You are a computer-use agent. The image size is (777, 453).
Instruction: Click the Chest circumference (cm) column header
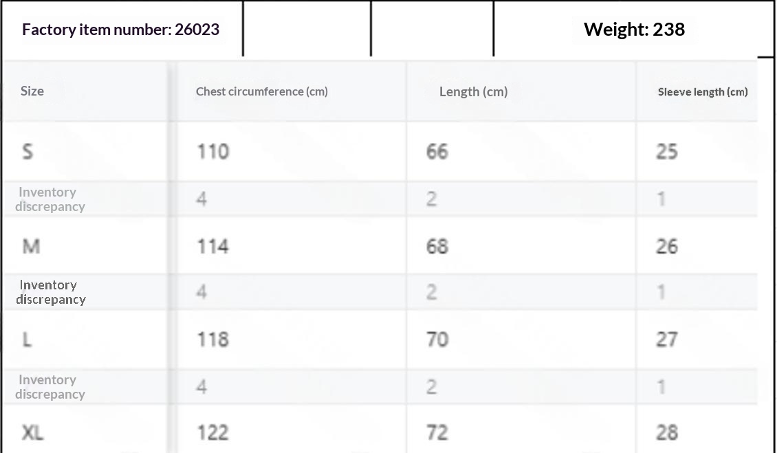(262, 91)
